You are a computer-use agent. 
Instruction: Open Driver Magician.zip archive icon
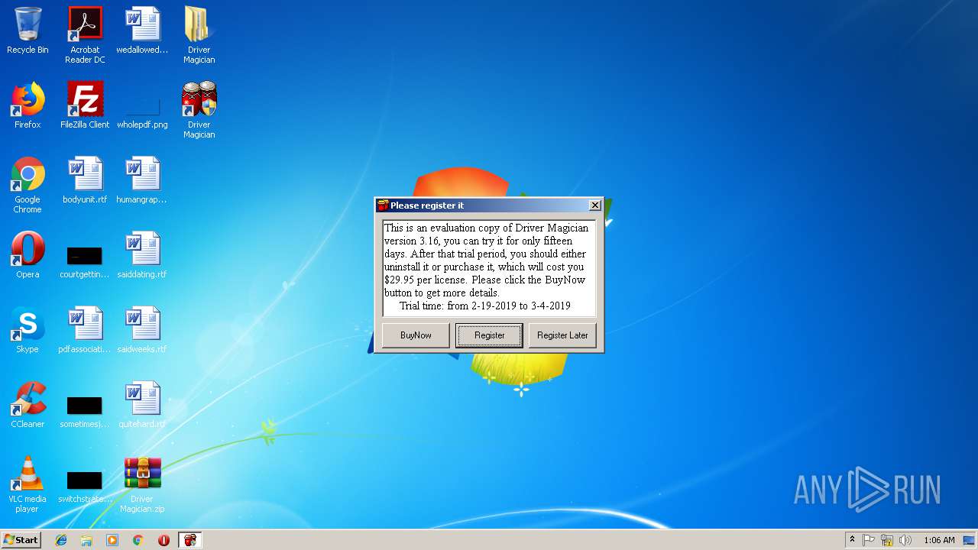click(x=142, y=484)
